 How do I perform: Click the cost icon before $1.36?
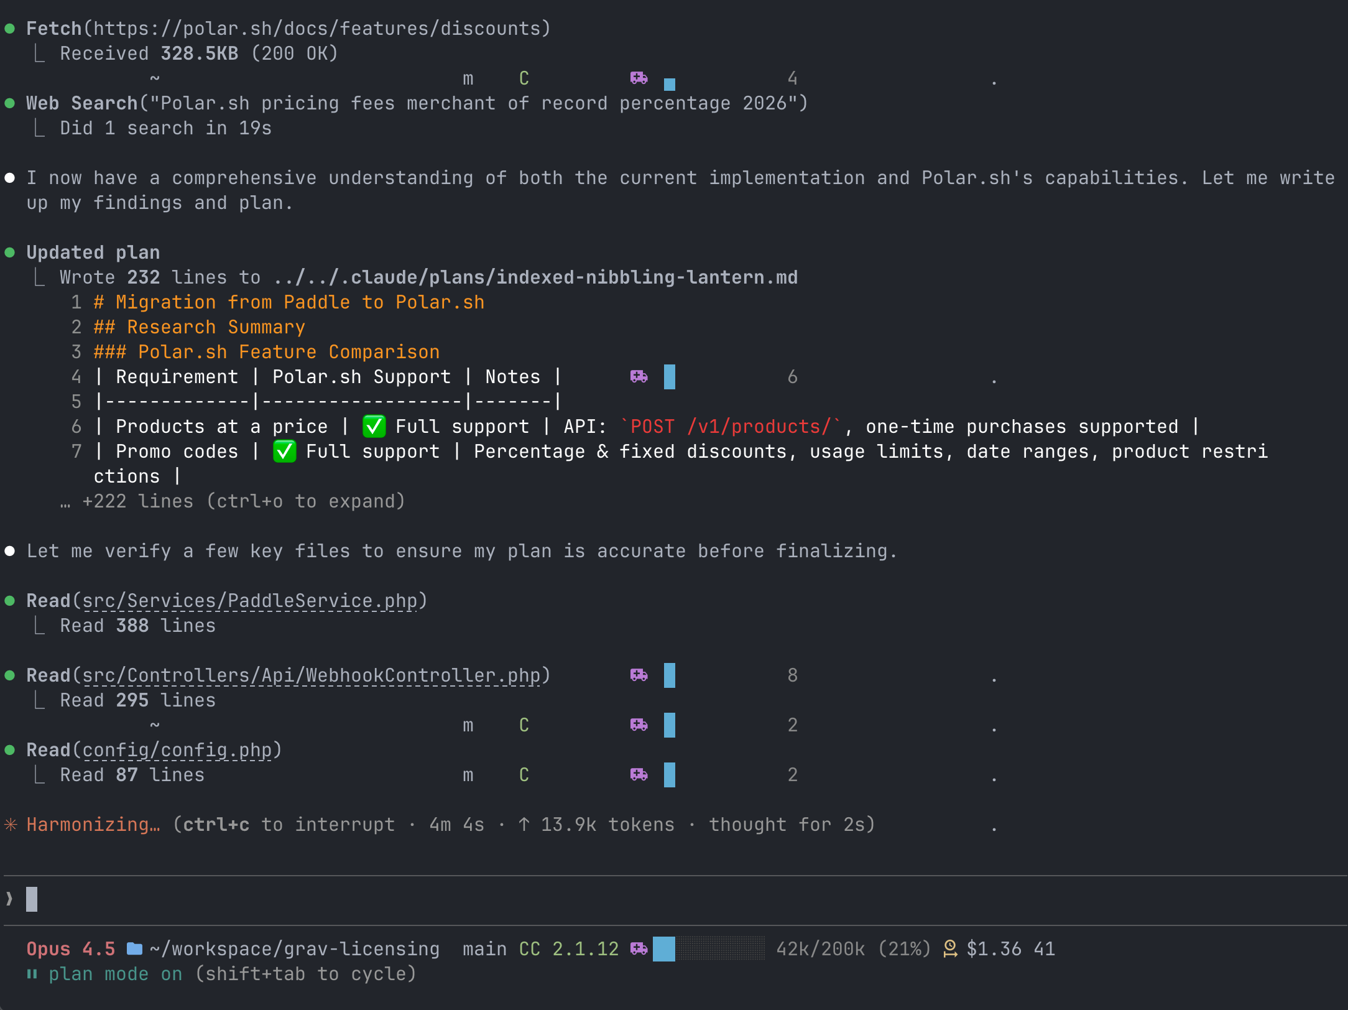pos(950,948)
